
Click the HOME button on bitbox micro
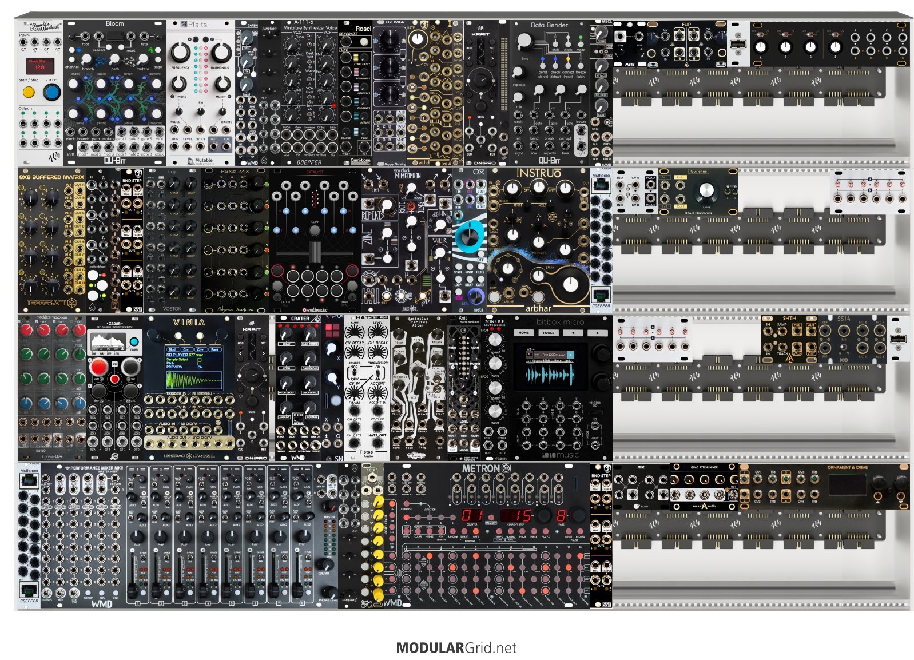click(x=524, y=333)
